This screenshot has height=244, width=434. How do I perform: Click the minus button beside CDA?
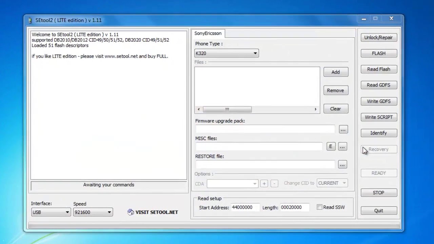click(274, 183)
